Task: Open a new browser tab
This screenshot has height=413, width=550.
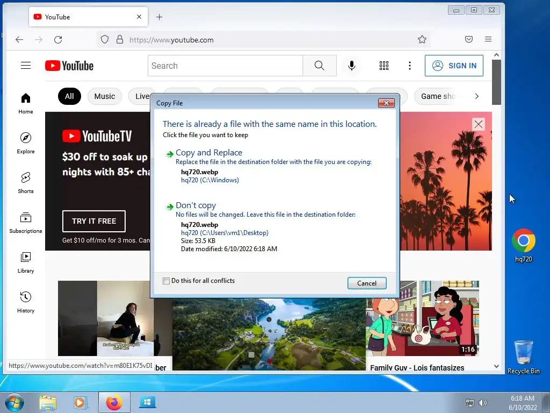Action: click(159, 17)
